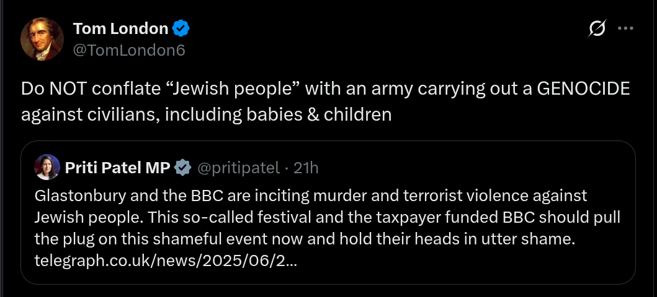657x297 pixels.
Task: Click Priti Patel's small profile picture
Action: [x=48, y=166]
